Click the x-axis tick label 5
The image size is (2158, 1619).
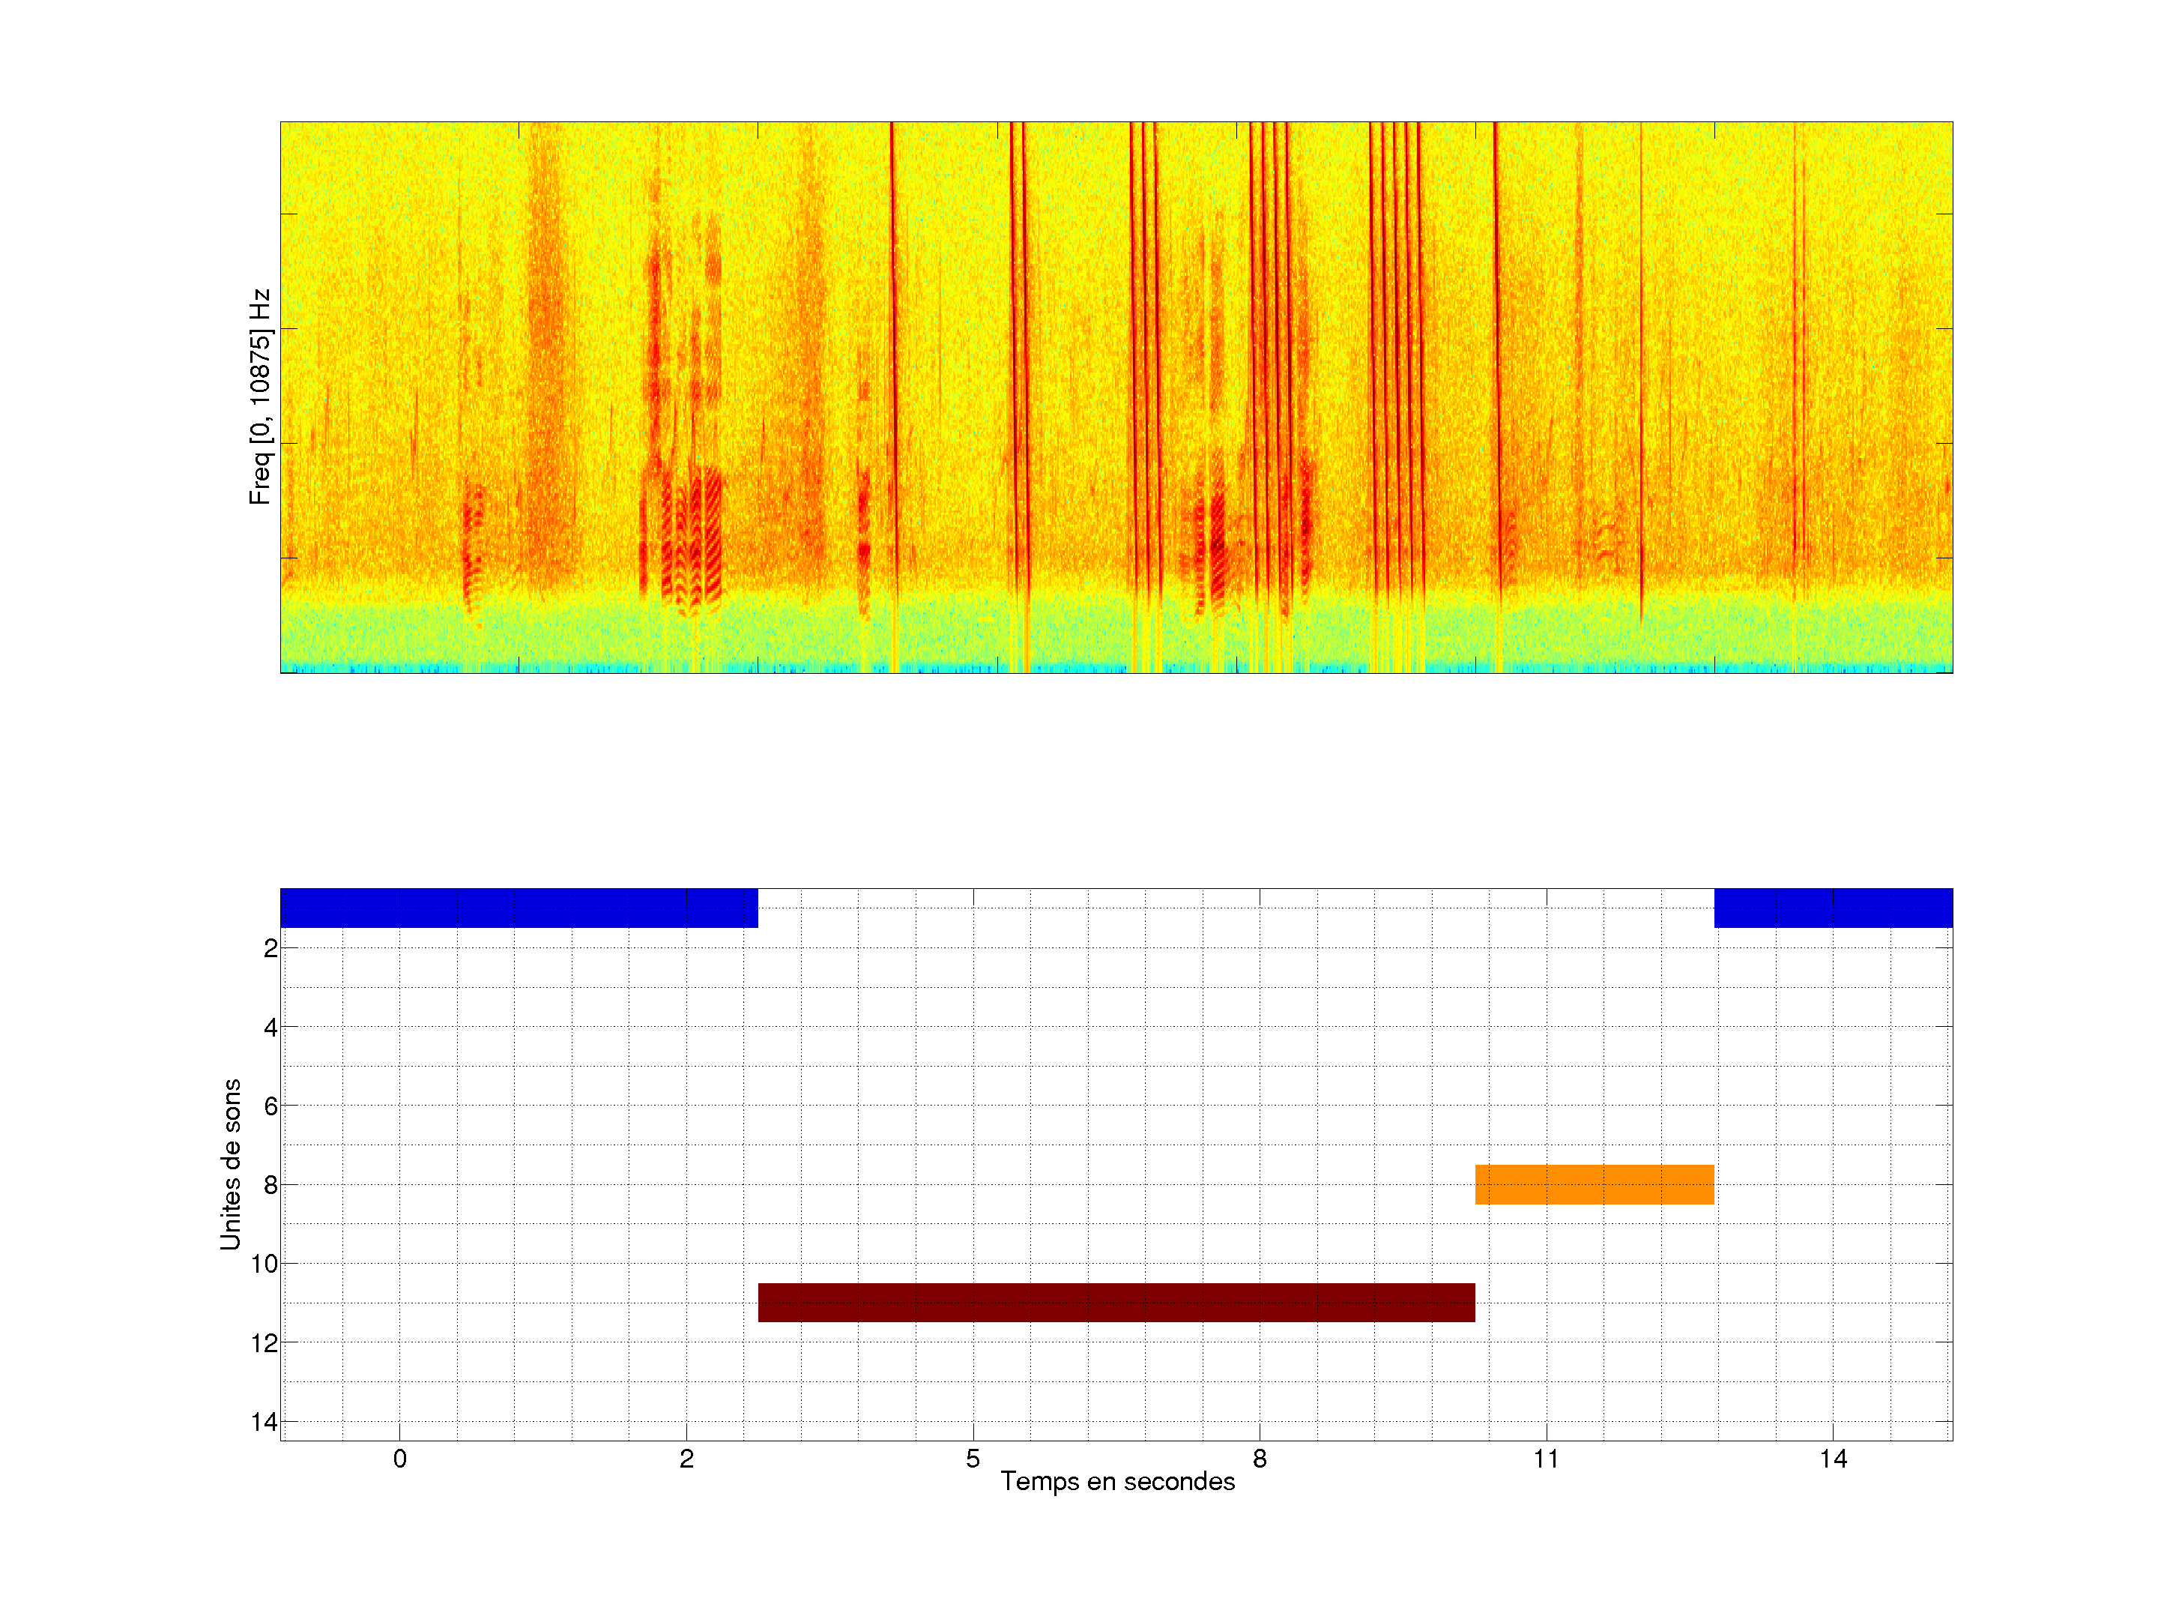coord(973,1459)
